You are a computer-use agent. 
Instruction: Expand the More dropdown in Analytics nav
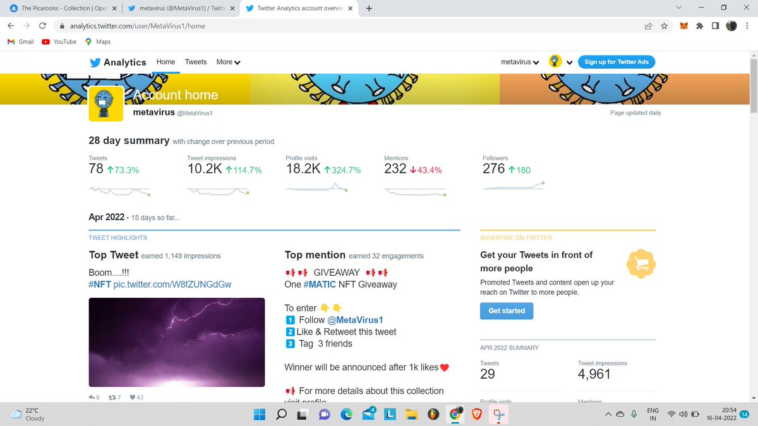point(228,62)
